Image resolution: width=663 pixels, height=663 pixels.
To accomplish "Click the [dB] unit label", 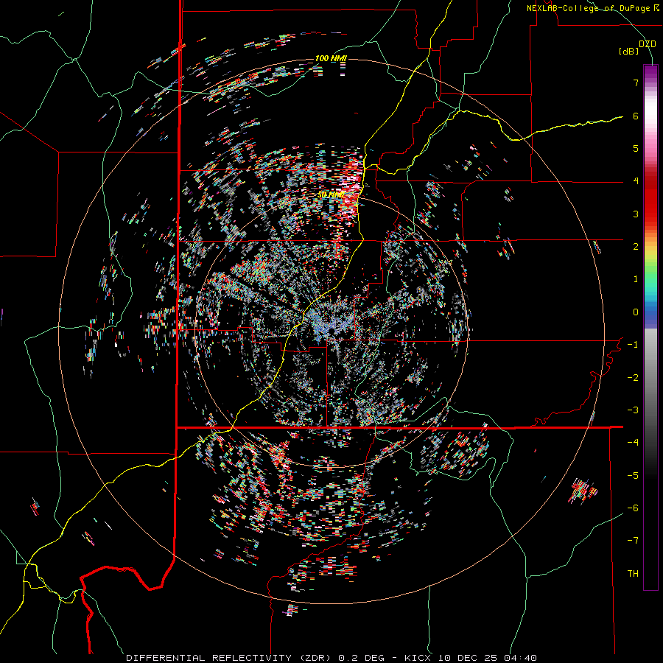I will tap(628, 52).
